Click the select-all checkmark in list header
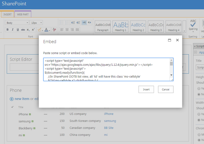Screen dimensions: 204x144 [x=12, y=107]
